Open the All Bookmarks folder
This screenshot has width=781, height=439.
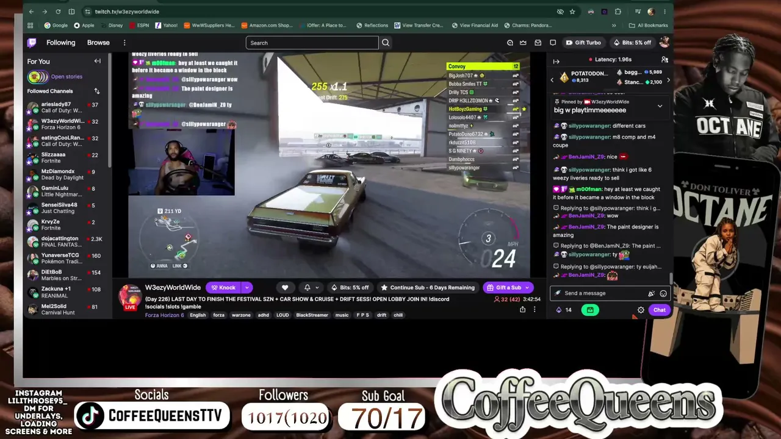[x=649, y=26]
